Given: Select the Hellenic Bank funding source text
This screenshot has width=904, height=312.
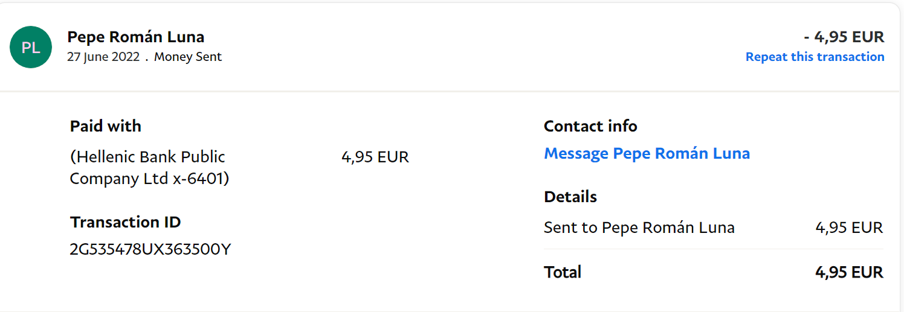Looking at the screenshot, I should click(x=149, y=168).
